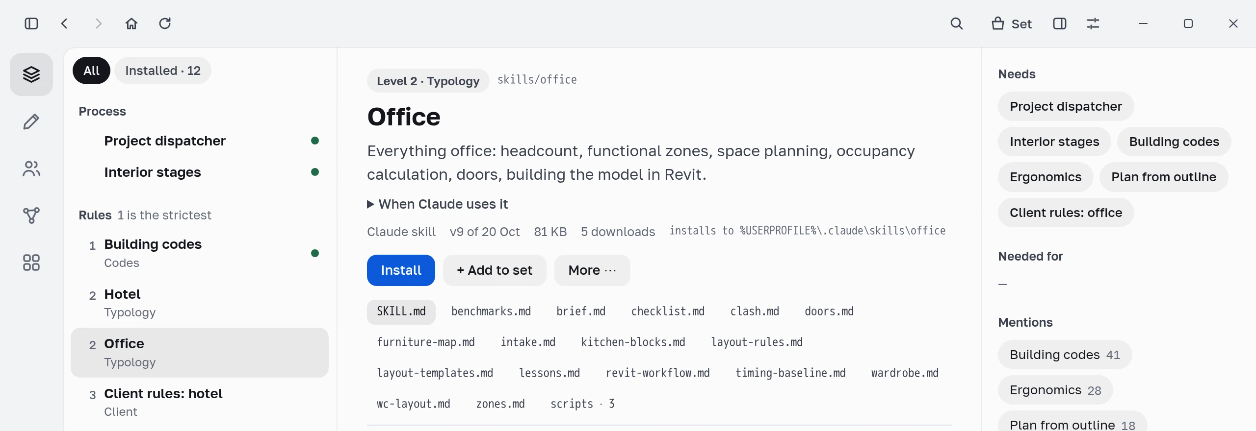Open the people section icon
1256x431 pixels.
tap(31, 169)
